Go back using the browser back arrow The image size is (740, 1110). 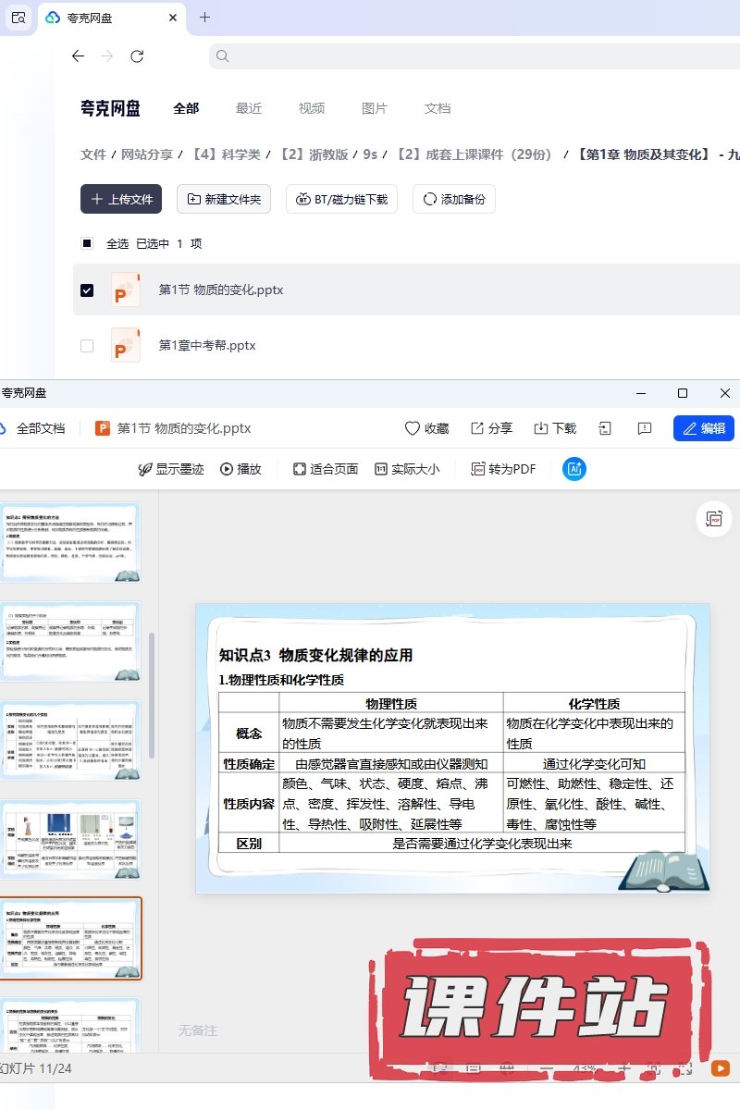(x=78, y=56)
